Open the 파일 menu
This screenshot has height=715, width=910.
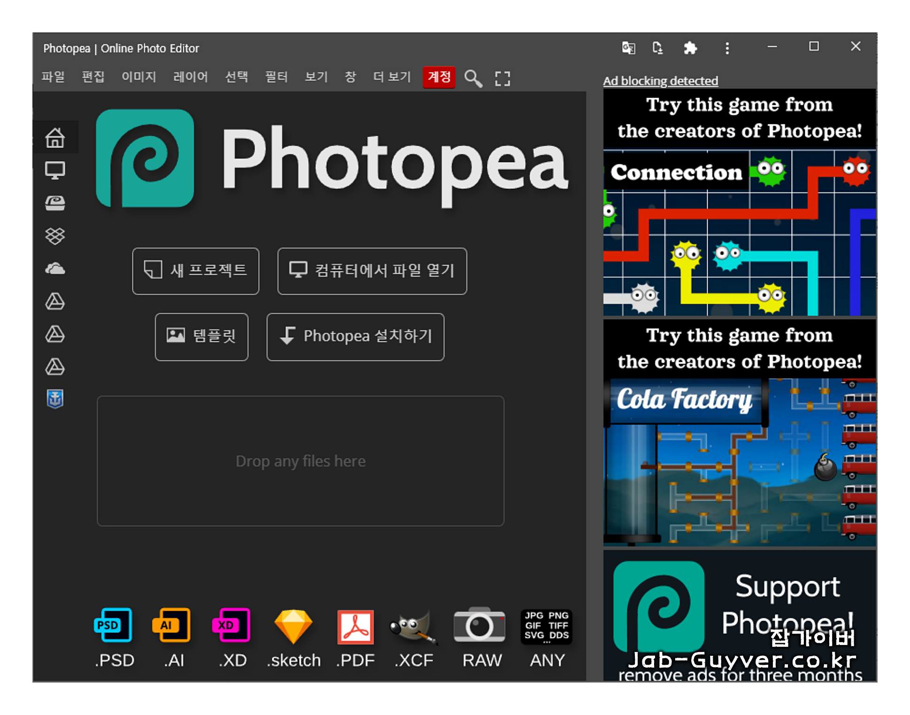(53, 77)
